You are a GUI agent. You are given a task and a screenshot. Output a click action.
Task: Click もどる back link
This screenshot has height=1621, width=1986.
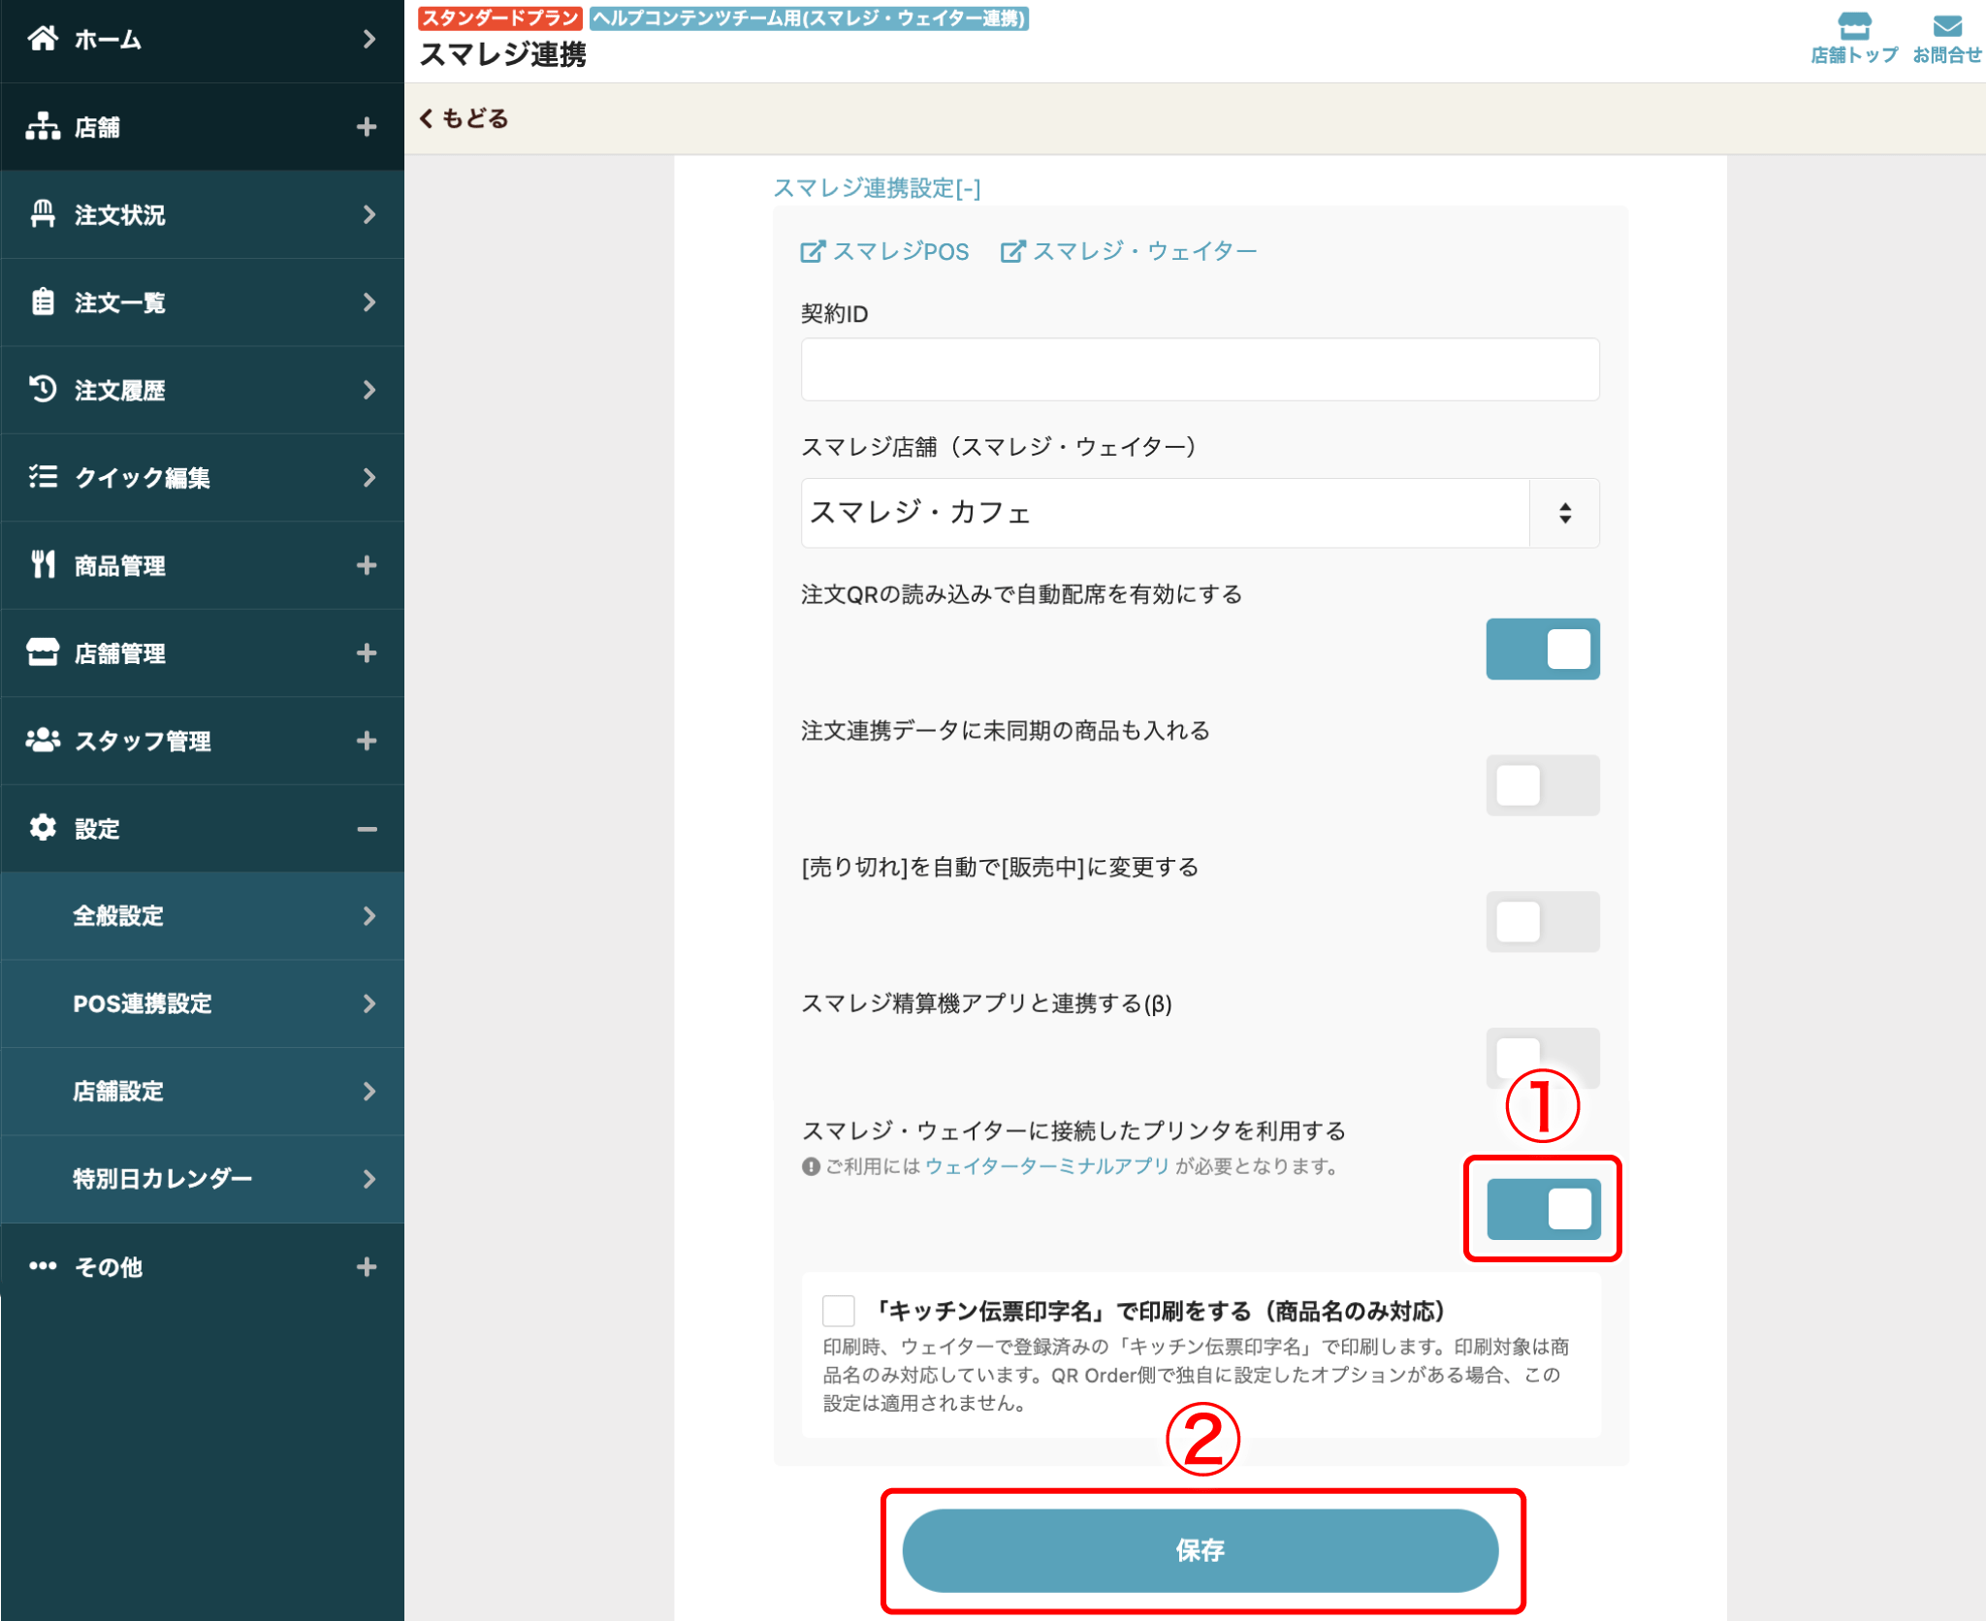[x=464, y=118]
